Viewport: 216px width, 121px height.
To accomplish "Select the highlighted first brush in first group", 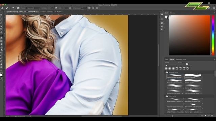I will (175, 76).
